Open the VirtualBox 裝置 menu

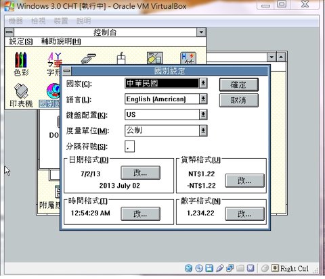tap(61, 21)
